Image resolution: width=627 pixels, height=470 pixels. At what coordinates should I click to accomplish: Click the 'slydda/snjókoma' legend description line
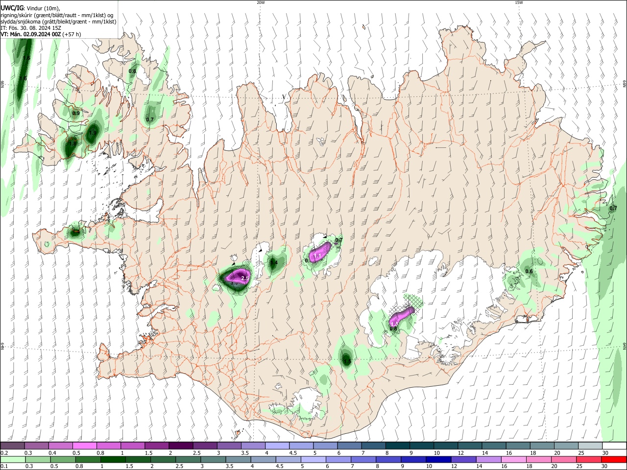click(58, 22)
